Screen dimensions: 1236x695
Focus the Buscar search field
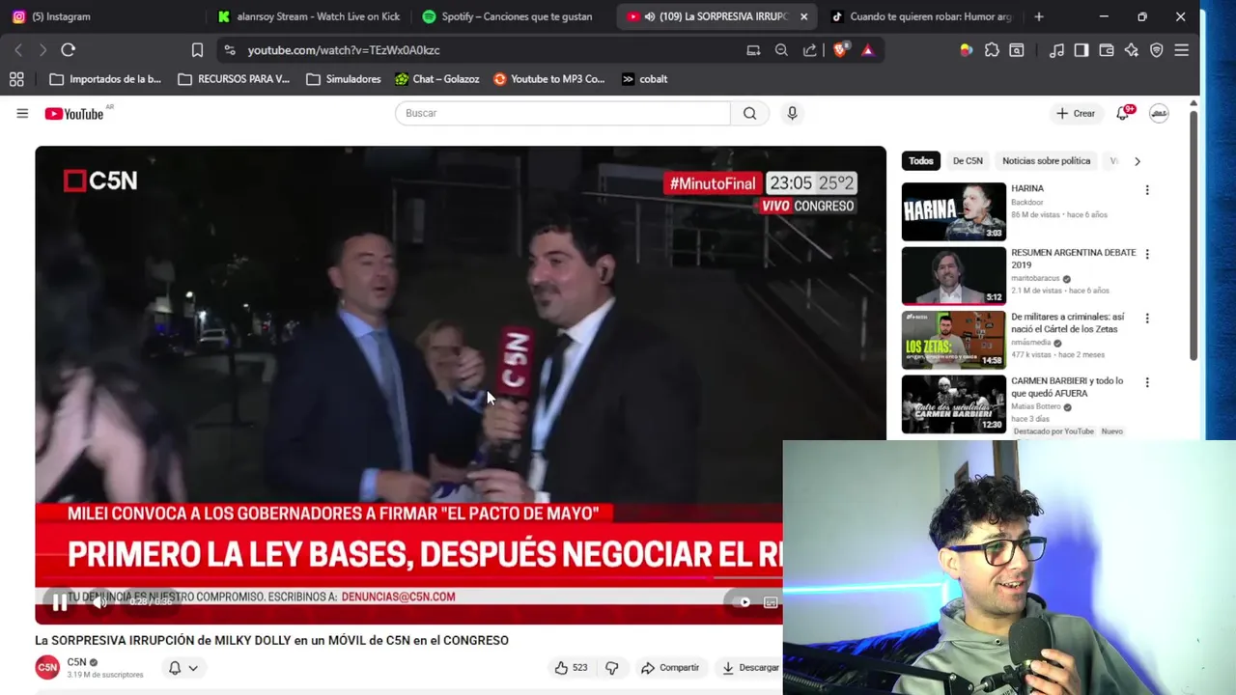pos(563,113)
